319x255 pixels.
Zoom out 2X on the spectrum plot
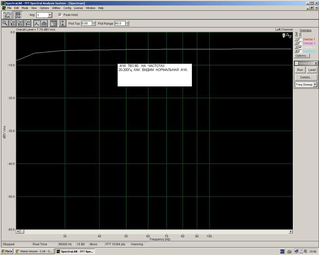pyautogui.click(x=20, y=23)
